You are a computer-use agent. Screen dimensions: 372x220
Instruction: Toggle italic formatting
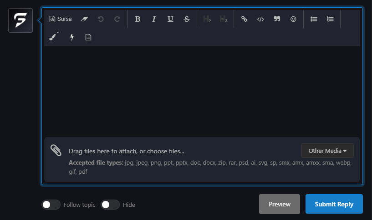pos(154,19)
